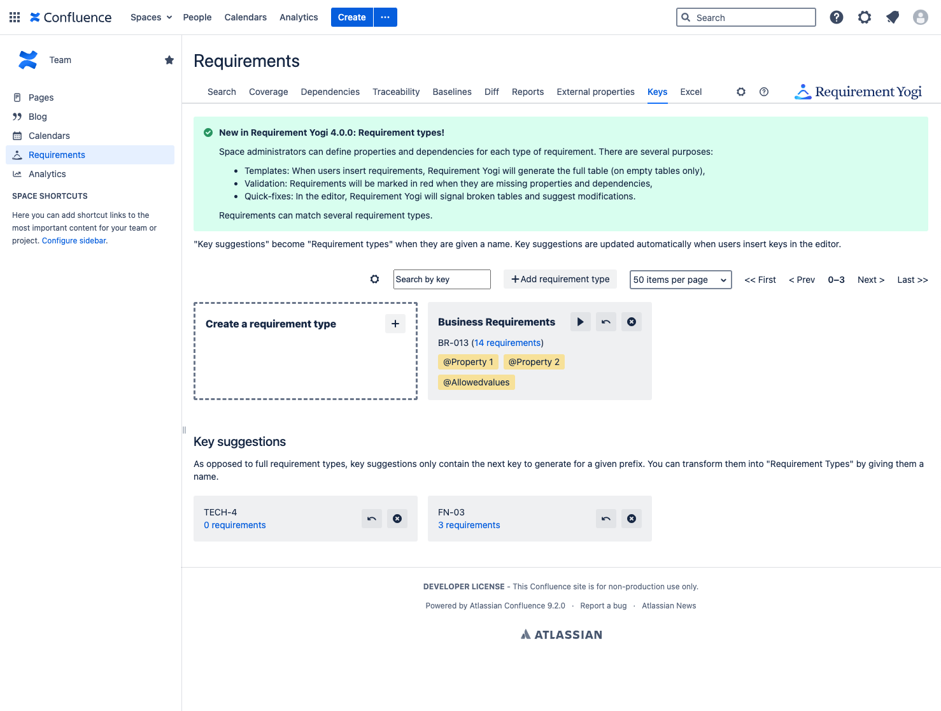Expand the Spaces dropdown menu
This screenshot has height=711, width=941.
coord(151,17)
